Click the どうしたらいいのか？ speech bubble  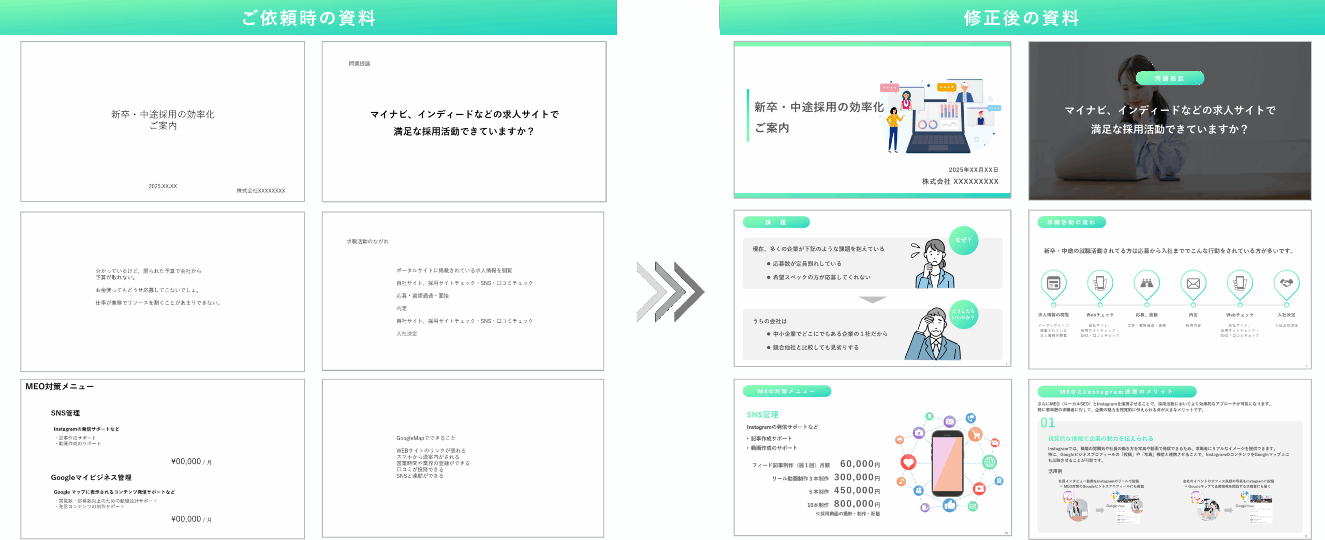tap(963, 314)
